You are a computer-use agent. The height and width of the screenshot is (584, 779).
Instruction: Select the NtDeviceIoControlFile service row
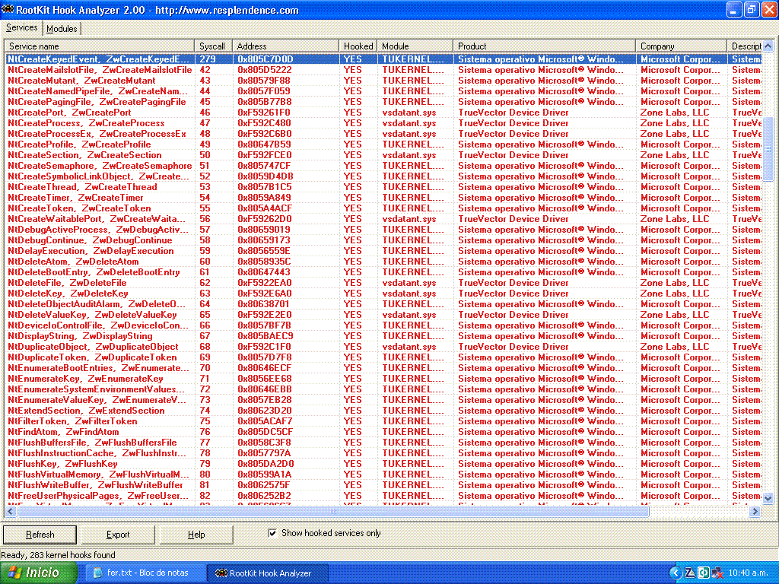[x=383, y=325]
